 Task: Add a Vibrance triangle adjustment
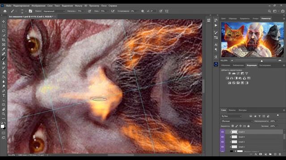click(247, 73)
